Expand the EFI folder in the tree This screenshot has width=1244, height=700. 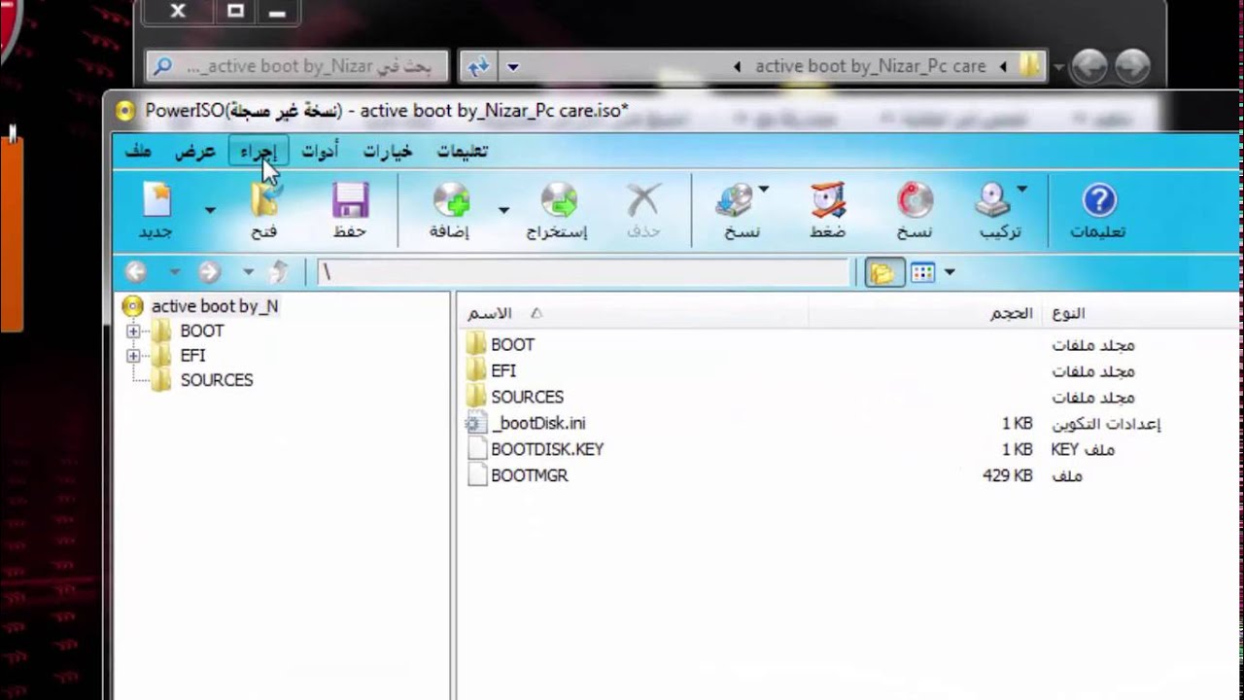point(133,356)
